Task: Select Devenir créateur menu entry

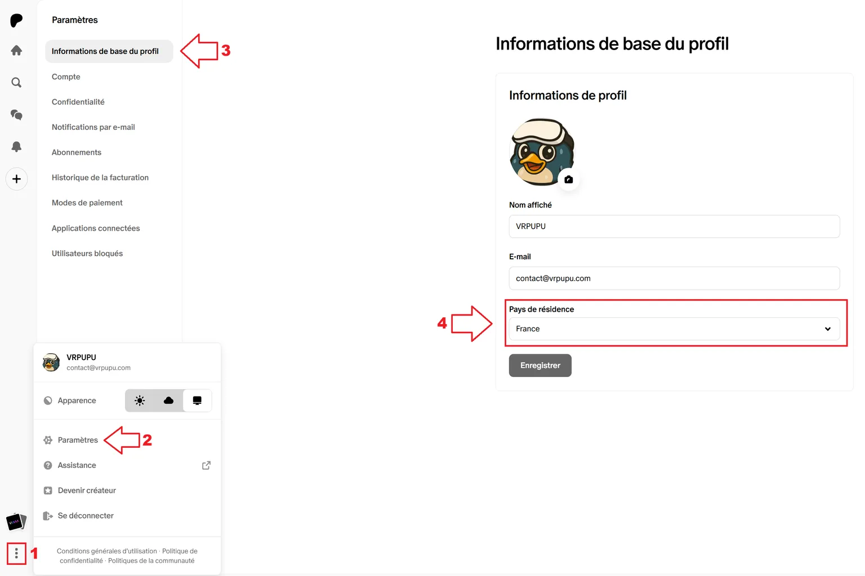Action: pos(87,490)
